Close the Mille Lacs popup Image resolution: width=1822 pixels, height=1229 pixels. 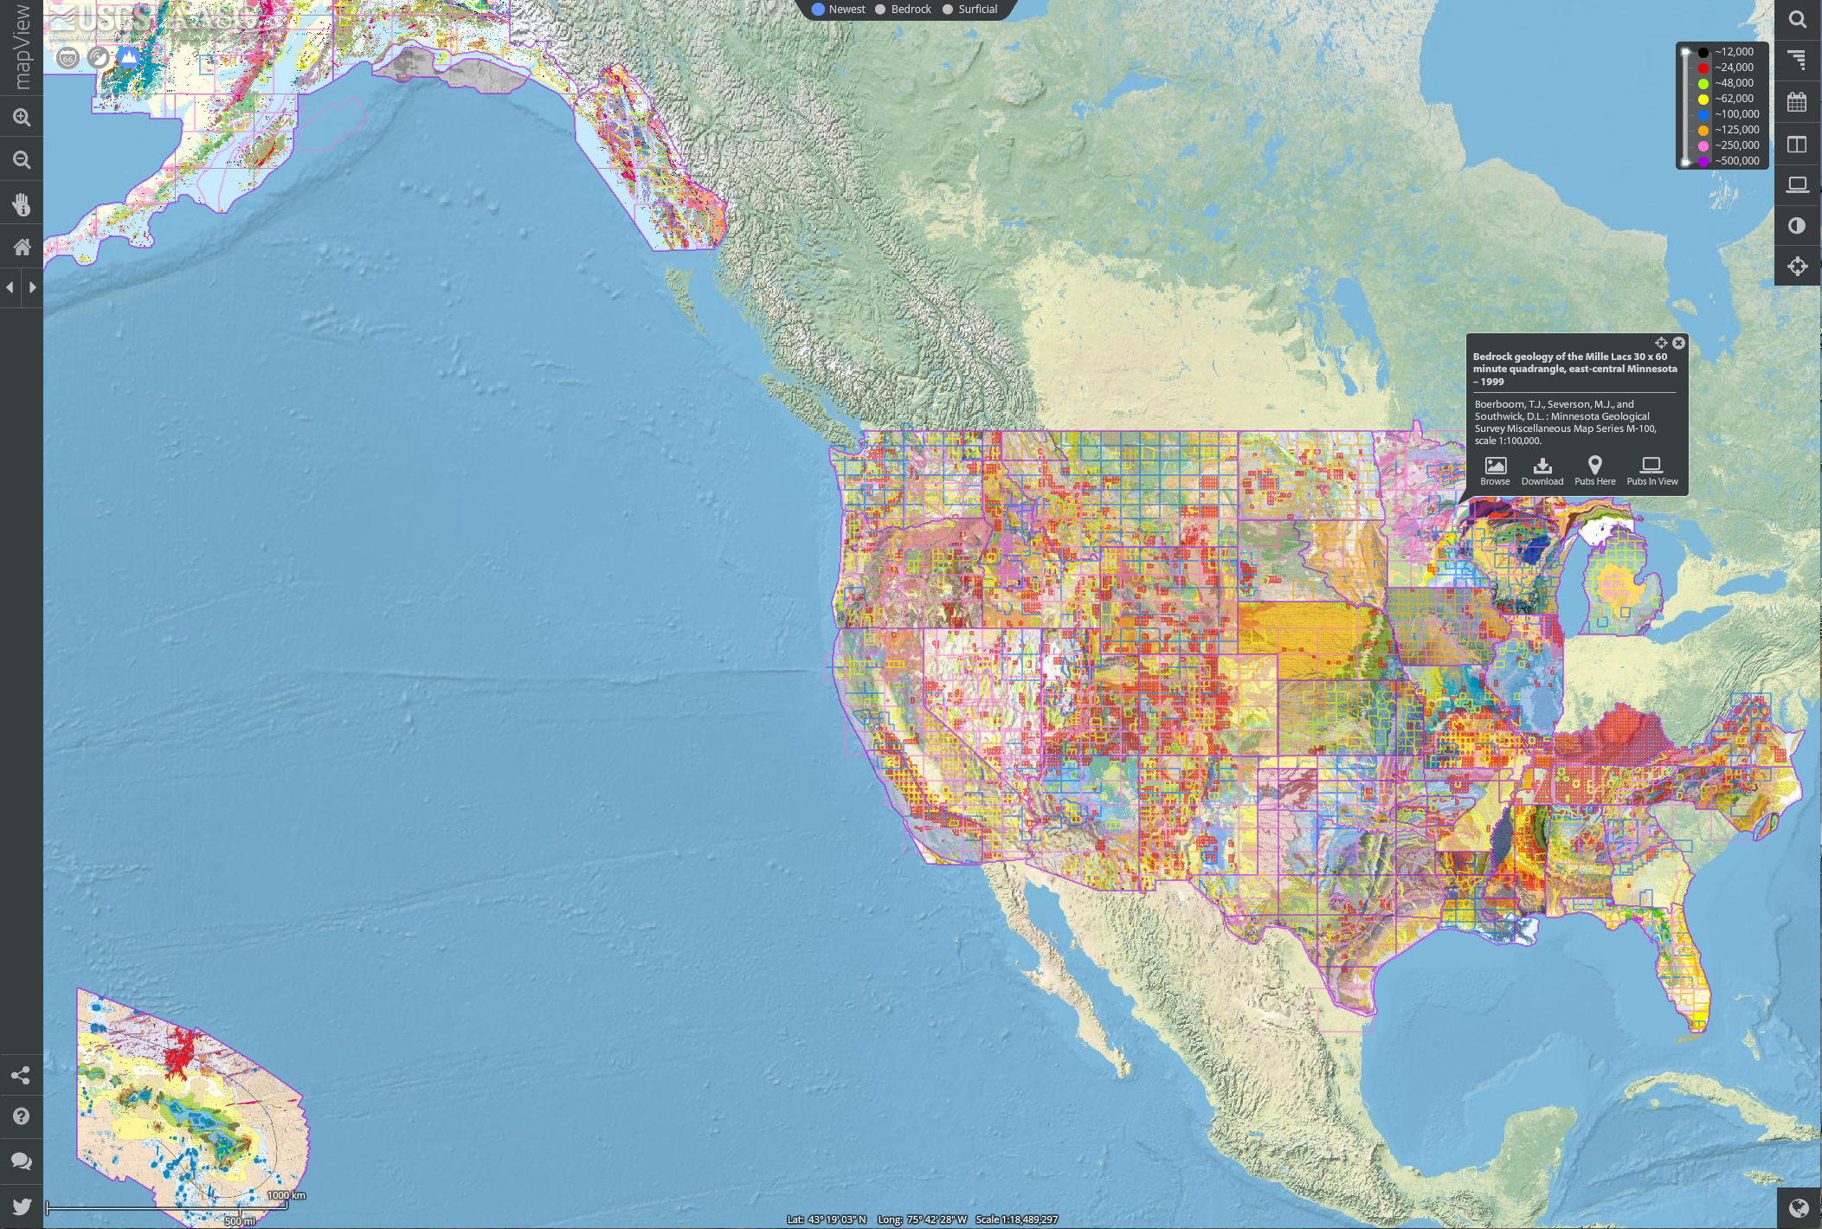point(1678,344)
